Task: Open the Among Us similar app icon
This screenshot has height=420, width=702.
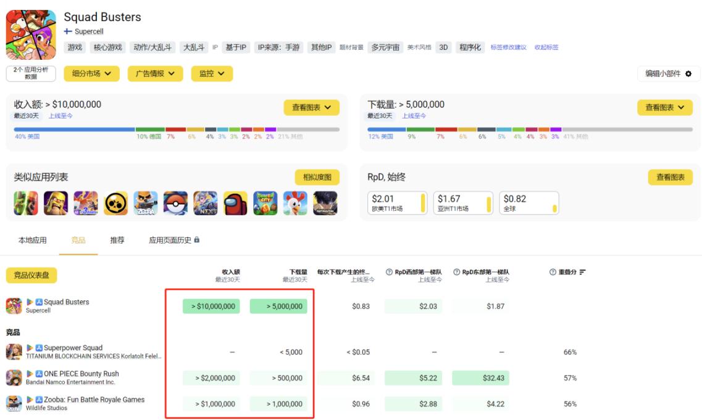Action: click(x=235, y=203)
